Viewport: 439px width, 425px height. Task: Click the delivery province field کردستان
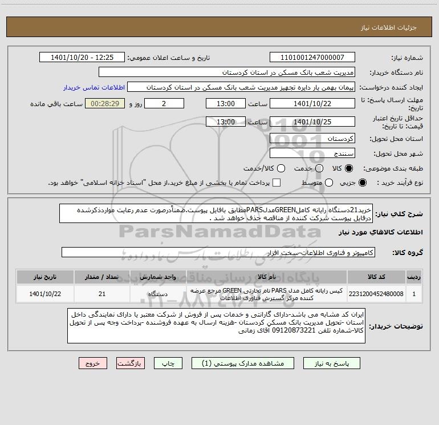(x=312, y=138)
